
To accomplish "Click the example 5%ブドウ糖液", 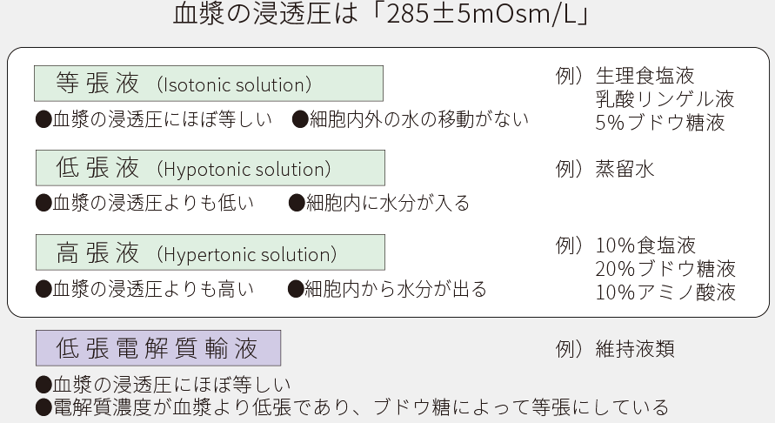I will (x=660, y=122).
